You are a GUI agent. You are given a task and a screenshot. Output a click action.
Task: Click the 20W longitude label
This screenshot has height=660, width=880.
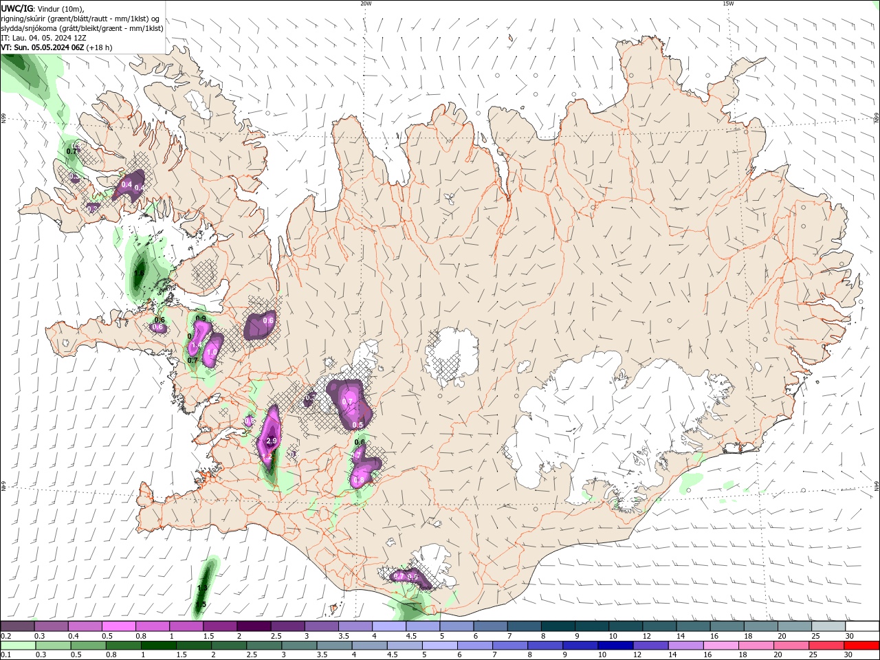pos(366,3)
